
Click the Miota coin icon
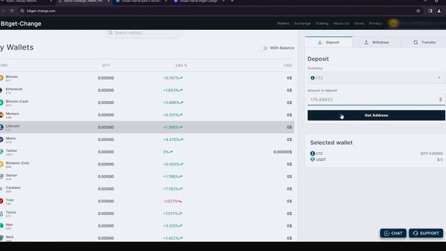[x=1, y=139]
